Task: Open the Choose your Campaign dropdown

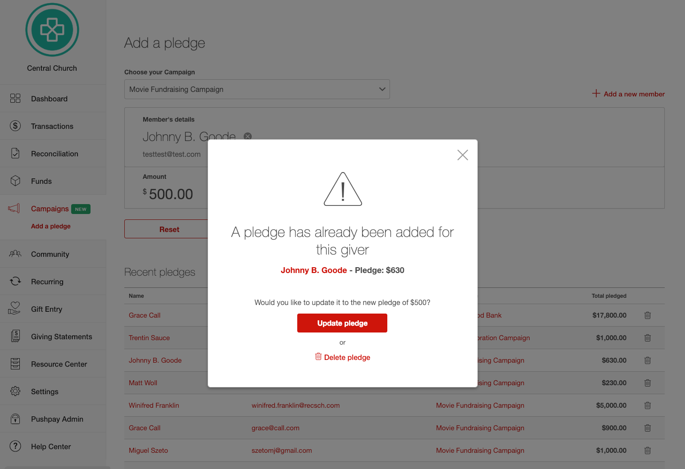Action: (257, 89)
